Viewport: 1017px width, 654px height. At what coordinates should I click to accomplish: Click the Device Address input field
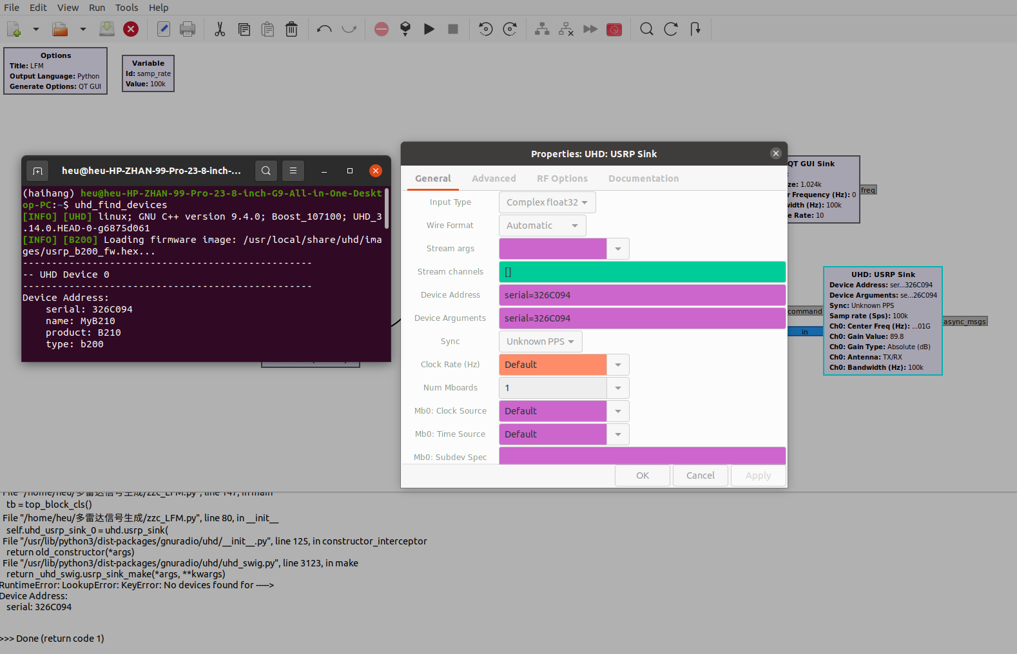(643, 295)
